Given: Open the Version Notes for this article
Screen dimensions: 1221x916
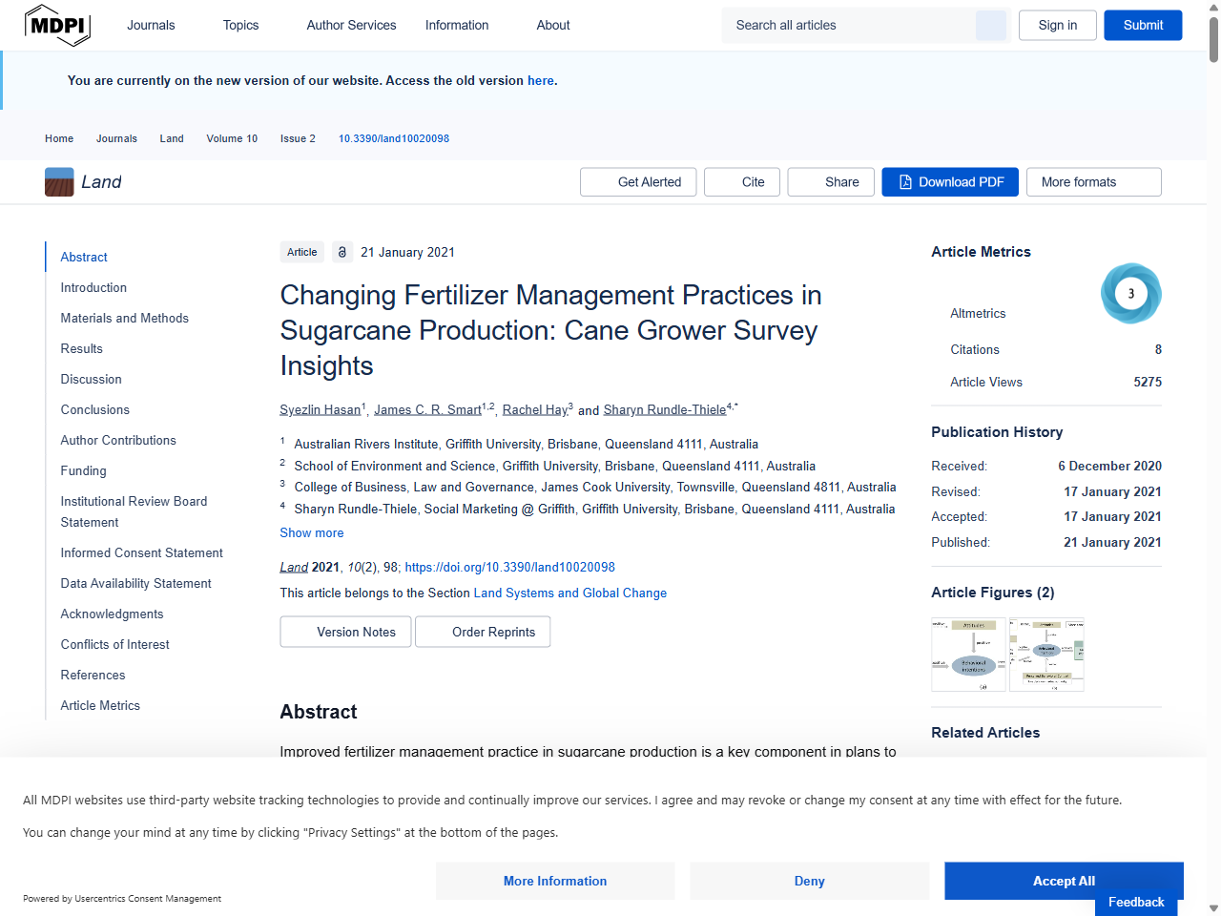Looking at the screenshot, I should (344, 631).
